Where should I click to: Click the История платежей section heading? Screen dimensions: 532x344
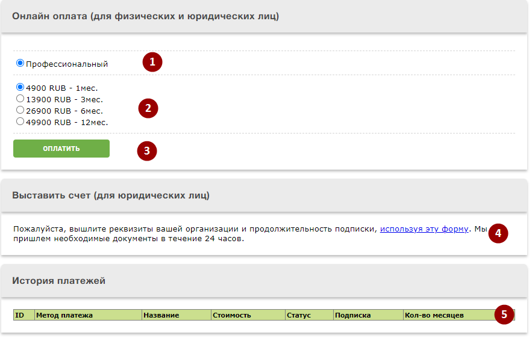pos(59,281)
